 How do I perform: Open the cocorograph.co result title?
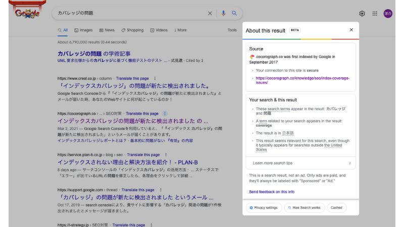(x=133, y=121)
